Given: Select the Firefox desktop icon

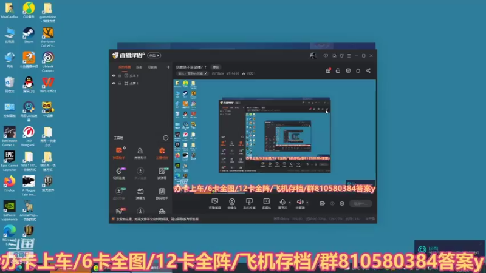Looking at the screenshot, I should [9, 184].
